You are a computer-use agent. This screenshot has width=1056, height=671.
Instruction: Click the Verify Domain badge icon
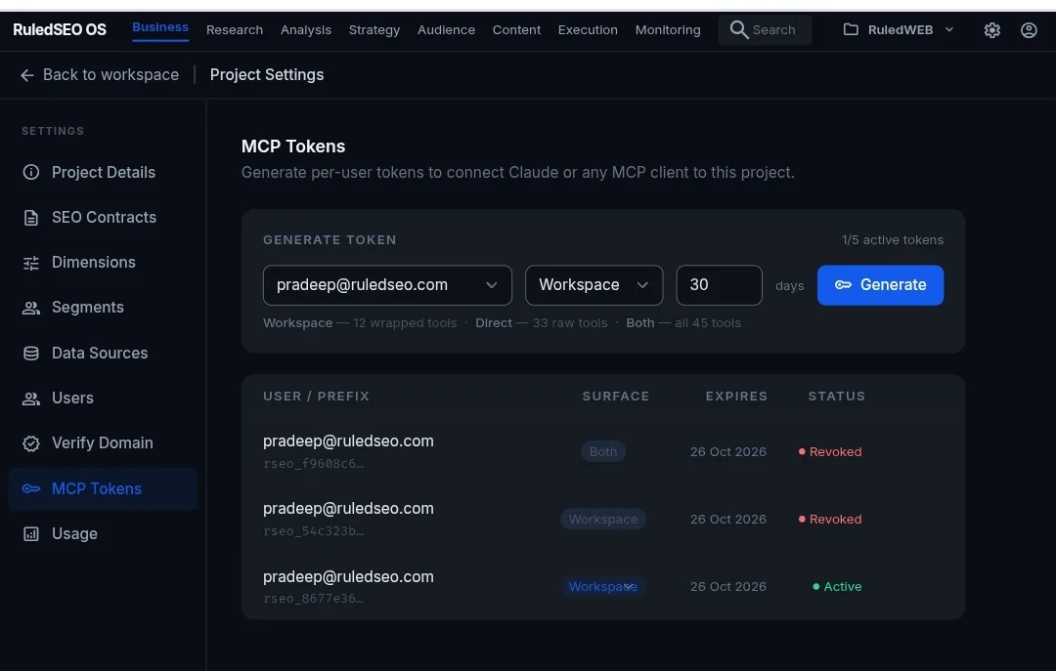coord(31,443)
